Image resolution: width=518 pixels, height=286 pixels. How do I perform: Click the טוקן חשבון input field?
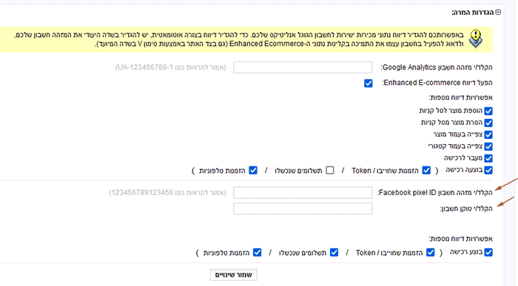tap(303, 208)
